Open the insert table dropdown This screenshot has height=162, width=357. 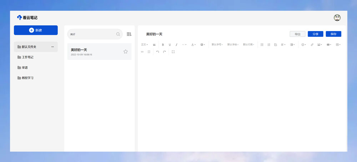pos(338,45)
